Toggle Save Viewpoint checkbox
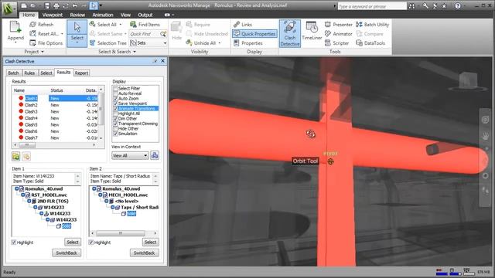 [115, 103]
